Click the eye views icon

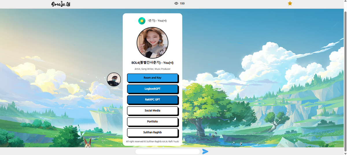(176, 3)
